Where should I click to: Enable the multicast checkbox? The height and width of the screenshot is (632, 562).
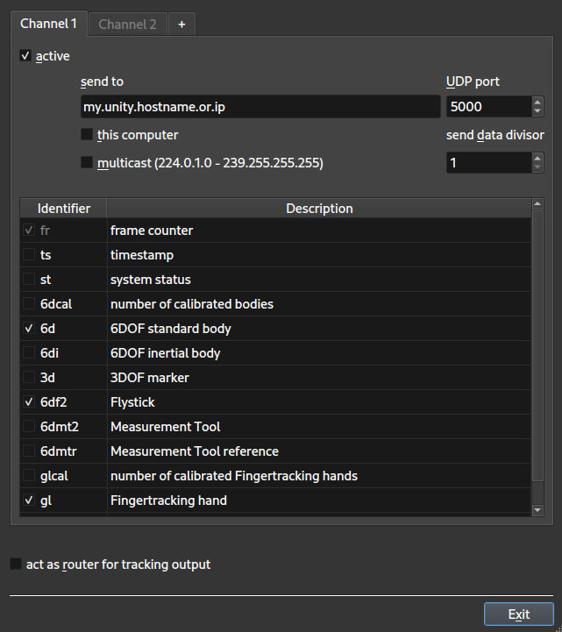tap(87, 162)
